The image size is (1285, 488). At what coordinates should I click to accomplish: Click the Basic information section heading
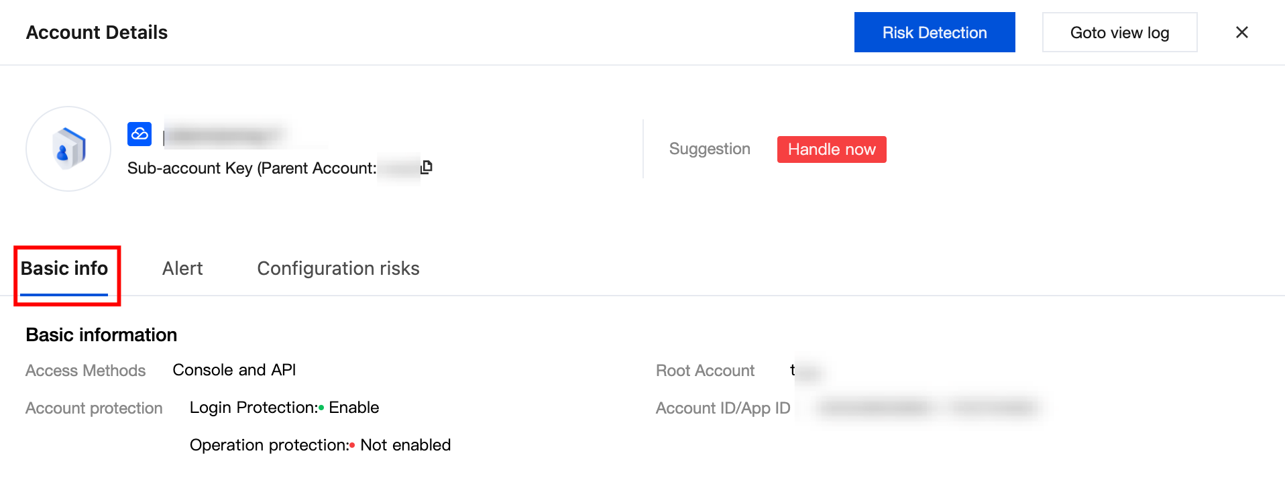click(101, 334)
